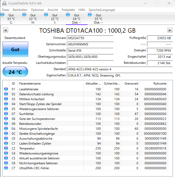
Task: Click status orb of Aktuell ausstehende Sektoren
Action: click(6, 158)
